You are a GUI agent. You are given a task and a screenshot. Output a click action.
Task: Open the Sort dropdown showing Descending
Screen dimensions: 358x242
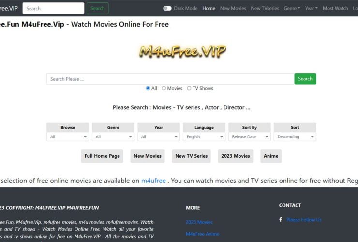pos(295,136)
